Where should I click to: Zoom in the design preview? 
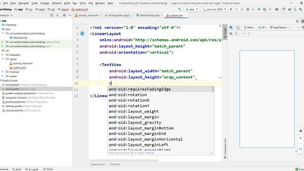[301, 138]
